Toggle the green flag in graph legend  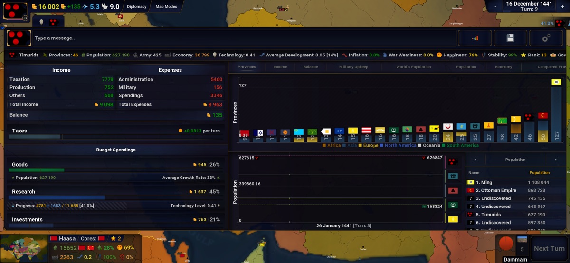(453, 205)
